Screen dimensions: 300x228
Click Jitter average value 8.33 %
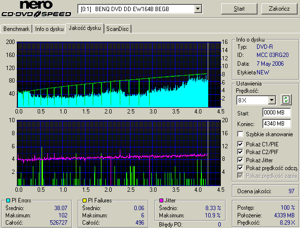pos(213,208)
